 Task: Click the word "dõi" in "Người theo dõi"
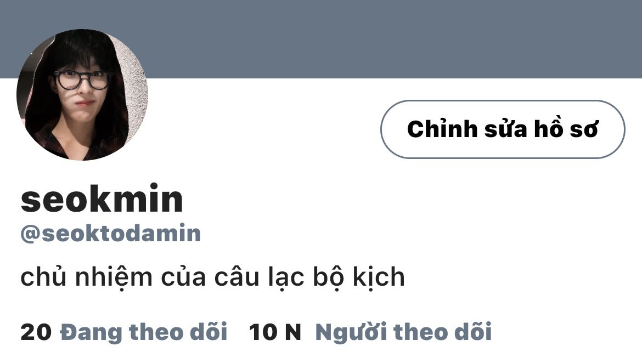coord(473,332)
